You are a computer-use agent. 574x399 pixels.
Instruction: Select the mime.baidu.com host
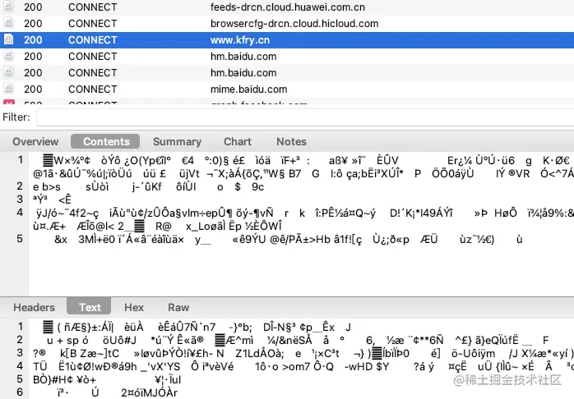click(248, 89)
